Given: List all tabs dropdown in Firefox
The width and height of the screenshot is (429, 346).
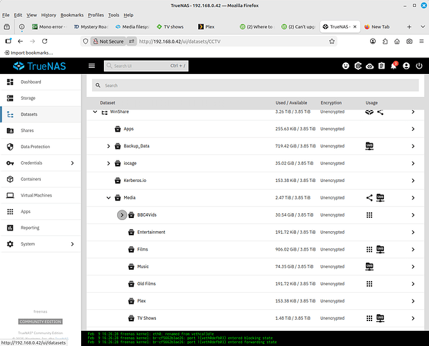Looking at the screenshot, I should point(423,27).
